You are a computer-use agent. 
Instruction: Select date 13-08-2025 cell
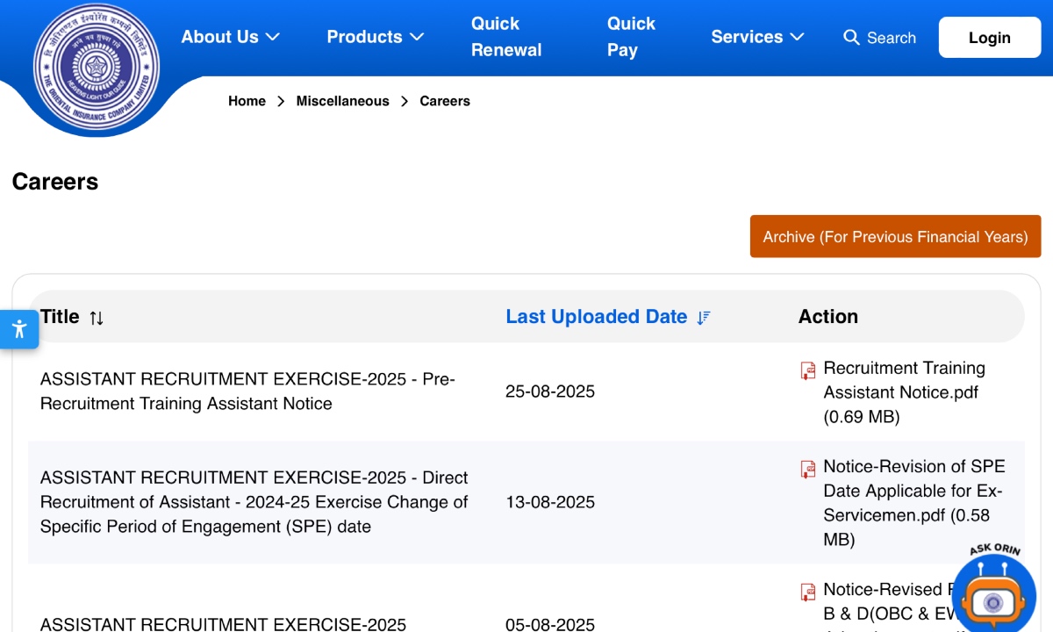[550, 502]
